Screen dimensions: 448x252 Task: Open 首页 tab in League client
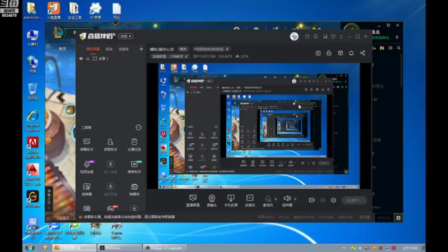tap(63, 49)
